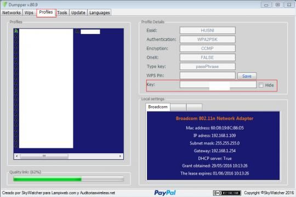Click the lease expires date line
The image size is (296, 197).
coord(215,173)
